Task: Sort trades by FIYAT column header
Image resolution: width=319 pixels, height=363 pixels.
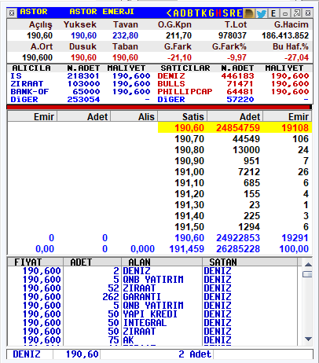Action: 35,262
